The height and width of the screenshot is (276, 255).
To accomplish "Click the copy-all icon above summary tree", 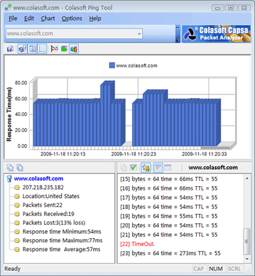I will [x=20, y=168].
